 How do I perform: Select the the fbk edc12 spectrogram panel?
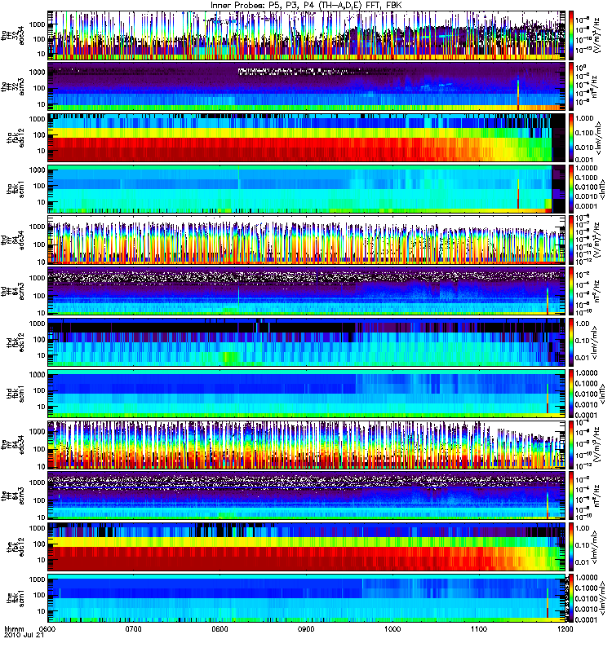pos(307,547)
